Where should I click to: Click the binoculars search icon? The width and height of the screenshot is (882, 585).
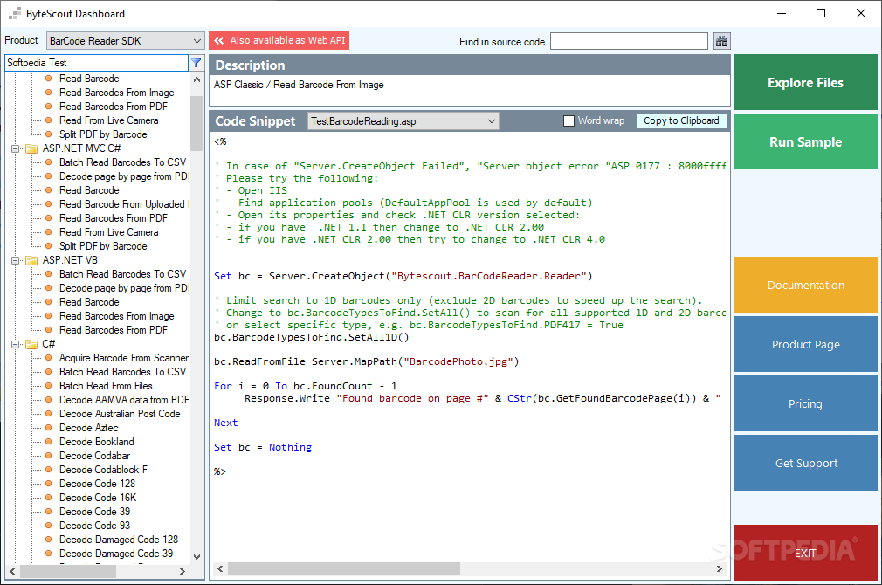pos(721,41)
